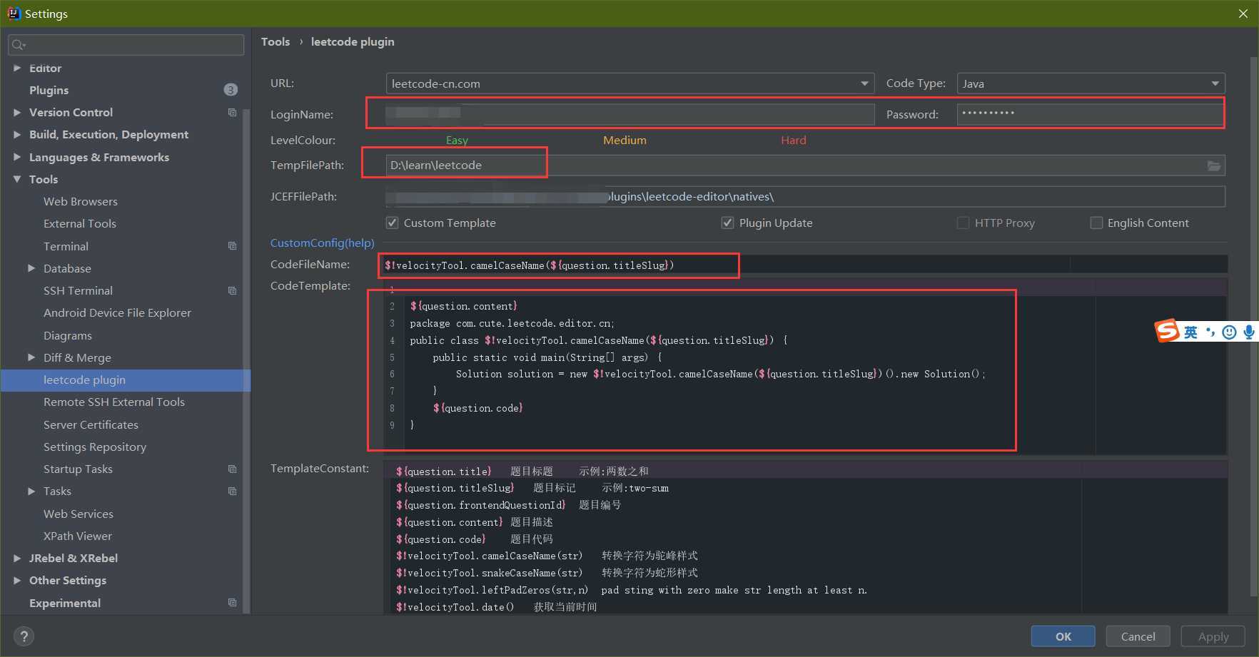Select Web Browsers under Tools
This screenshot has height=657, width=1259.
[x=81, y=201]
